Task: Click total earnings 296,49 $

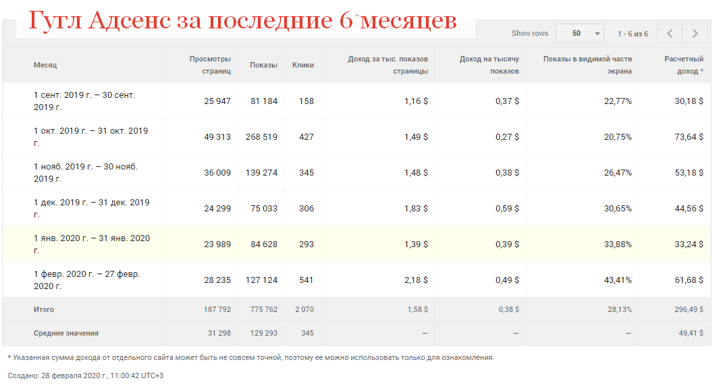Action: point(689,309)
